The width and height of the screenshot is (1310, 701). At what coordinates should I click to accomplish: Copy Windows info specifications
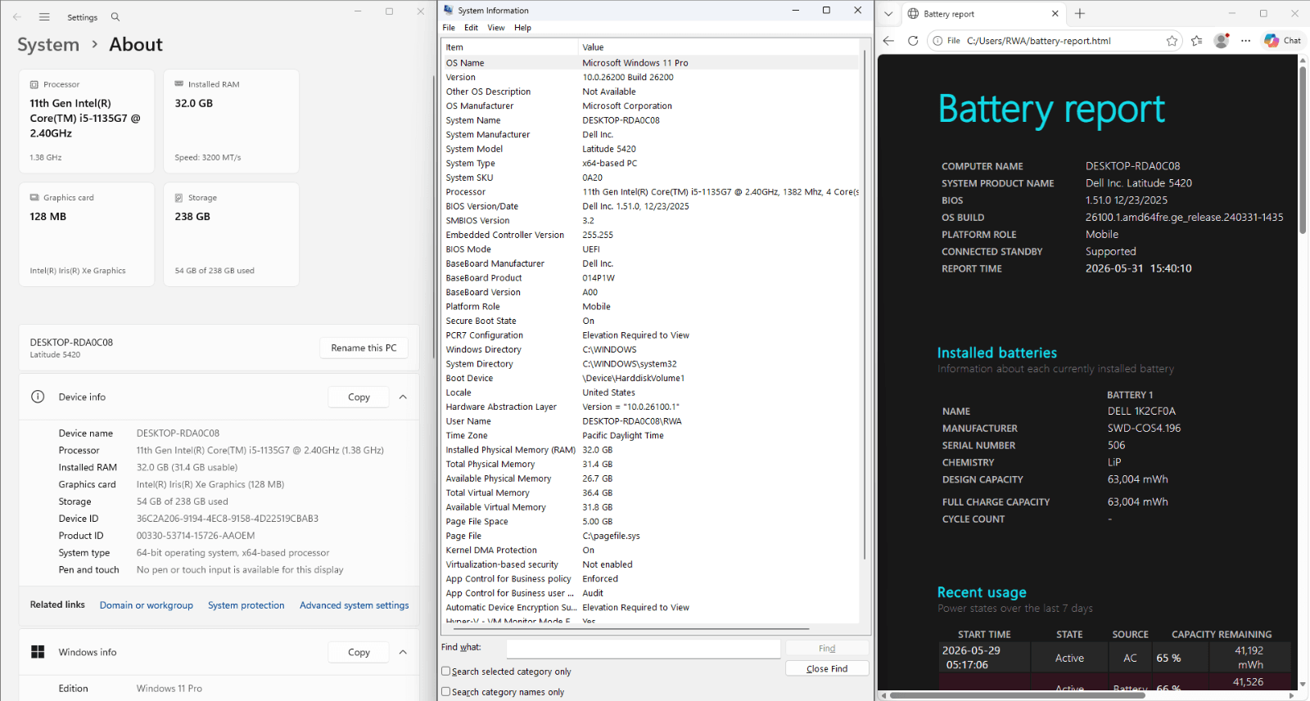coord(359,652)
